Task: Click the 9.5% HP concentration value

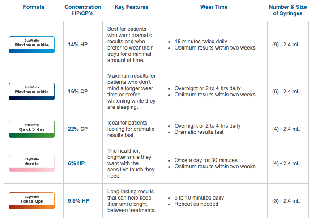Action: coord(79,201)
